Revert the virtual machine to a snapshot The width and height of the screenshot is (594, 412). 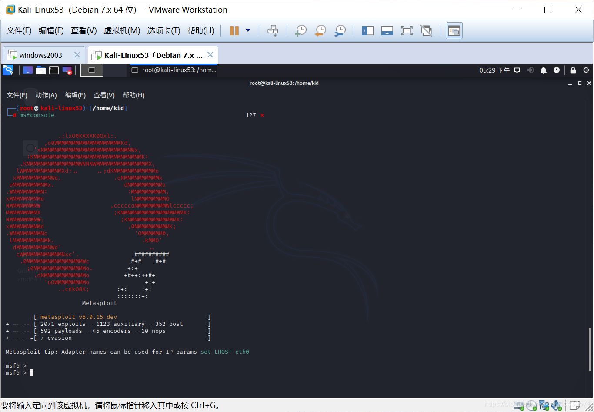[320, 30]
